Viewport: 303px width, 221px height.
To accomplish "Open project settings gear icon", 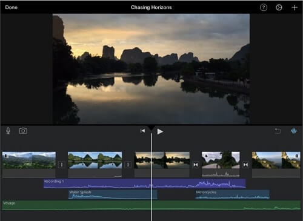I will [279, 7].
